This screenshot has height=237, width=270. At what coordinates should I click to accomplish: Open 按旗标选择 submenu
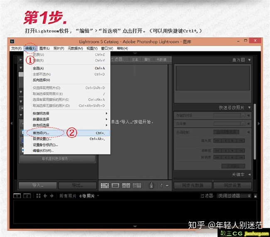click(x=67, y=114)
